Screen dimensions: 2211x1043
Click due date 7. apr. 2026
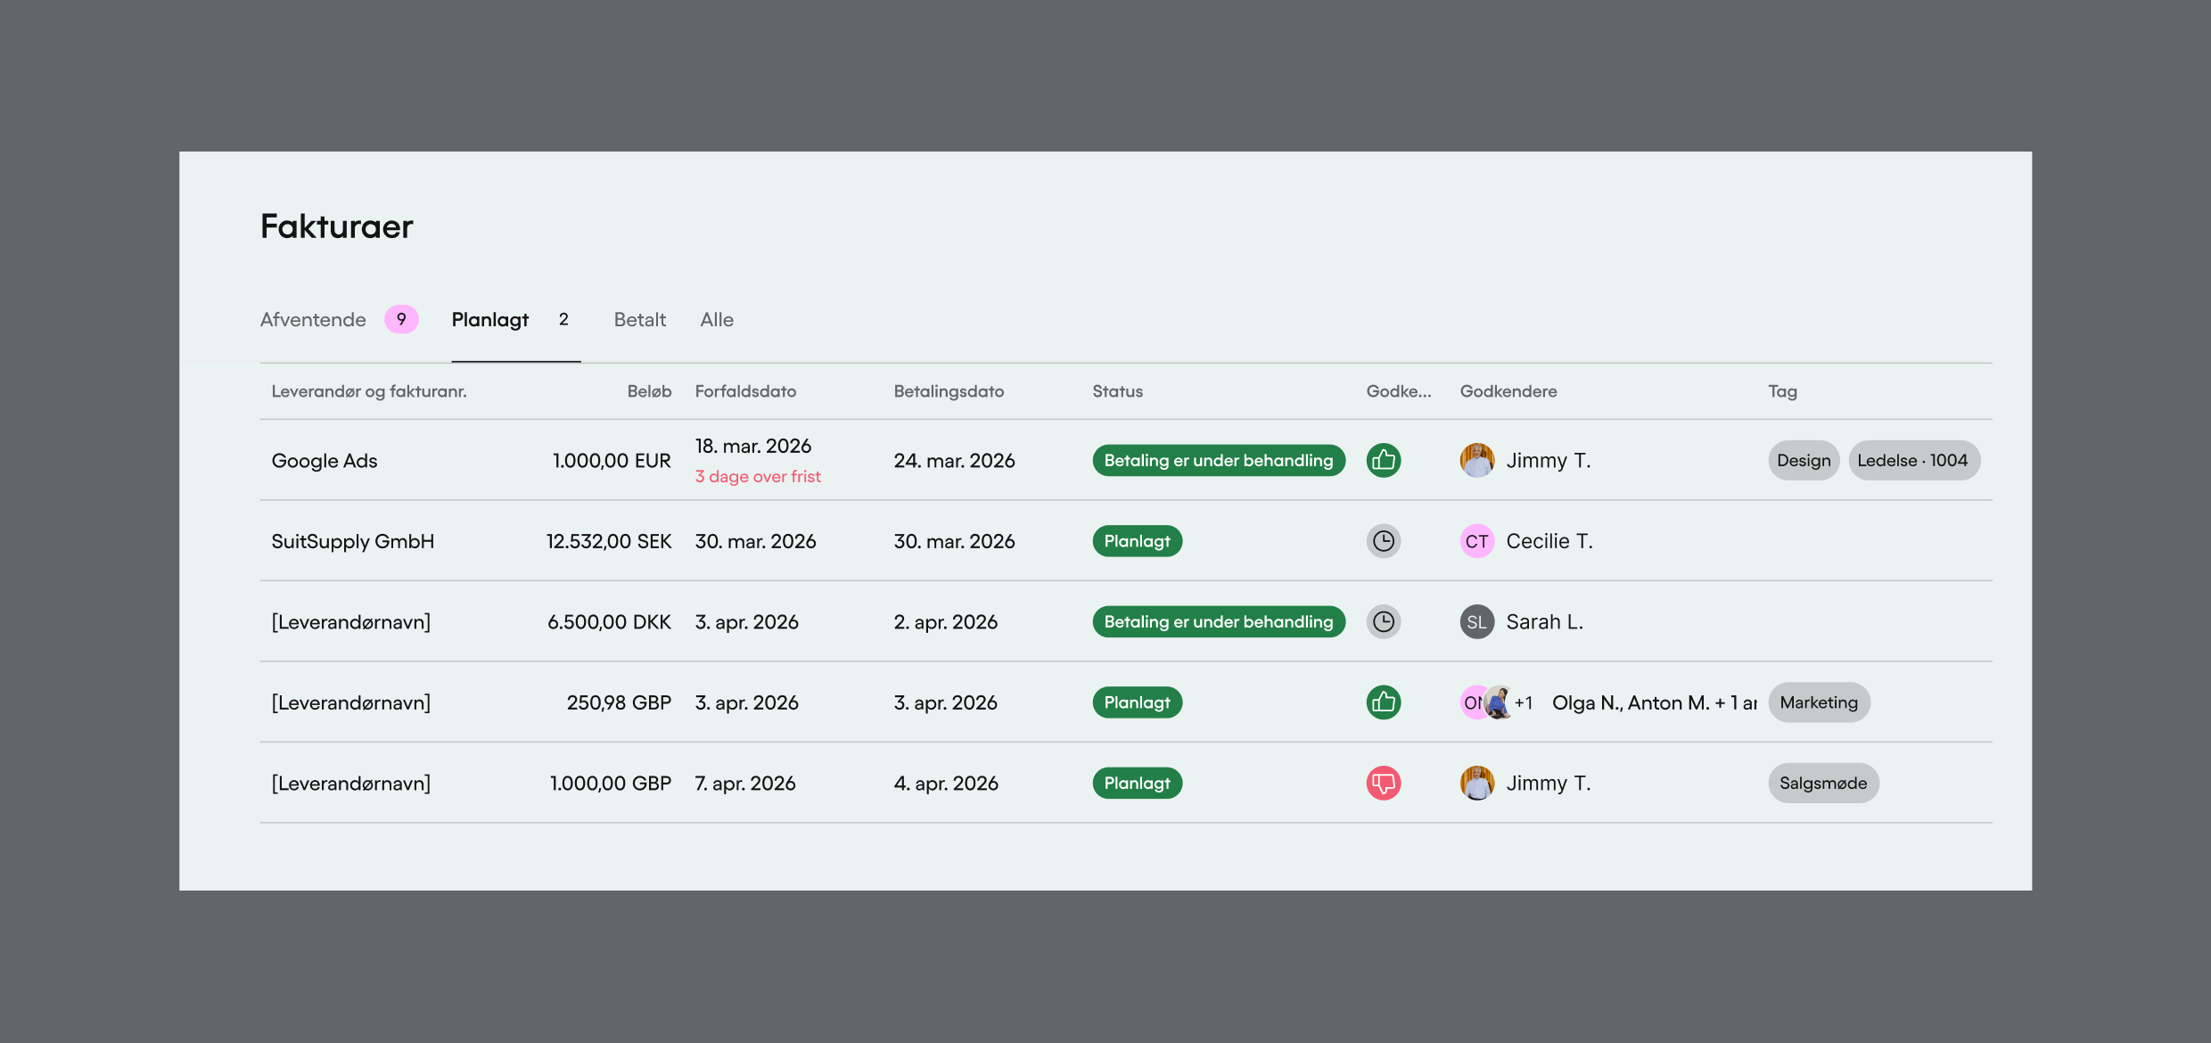pyautogui.click(x=745, y=783)
